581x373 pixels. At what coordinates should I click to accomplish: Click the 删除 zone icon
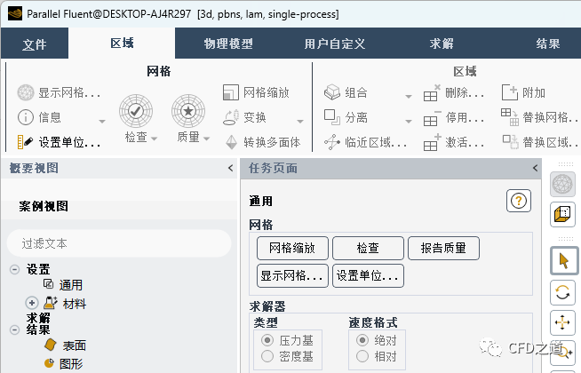click(x=432, y=93)
